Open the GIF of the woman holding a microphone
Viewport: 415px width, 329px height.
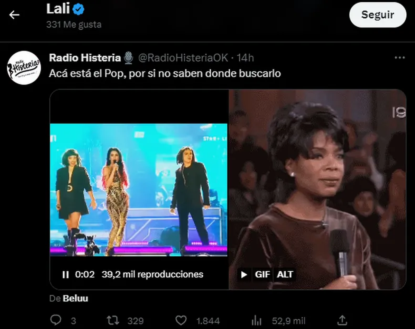pyautogui.click(x=317, y=189)
